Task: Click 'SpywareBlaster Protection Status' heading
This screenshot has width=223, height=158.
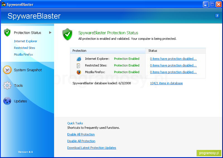Action: [x=108, y=33]
